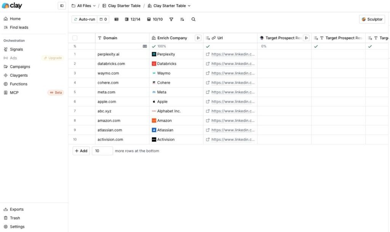390x232 pixels.
Task: Select waymo.com domain cell
Action: click(x=122, y=73)
